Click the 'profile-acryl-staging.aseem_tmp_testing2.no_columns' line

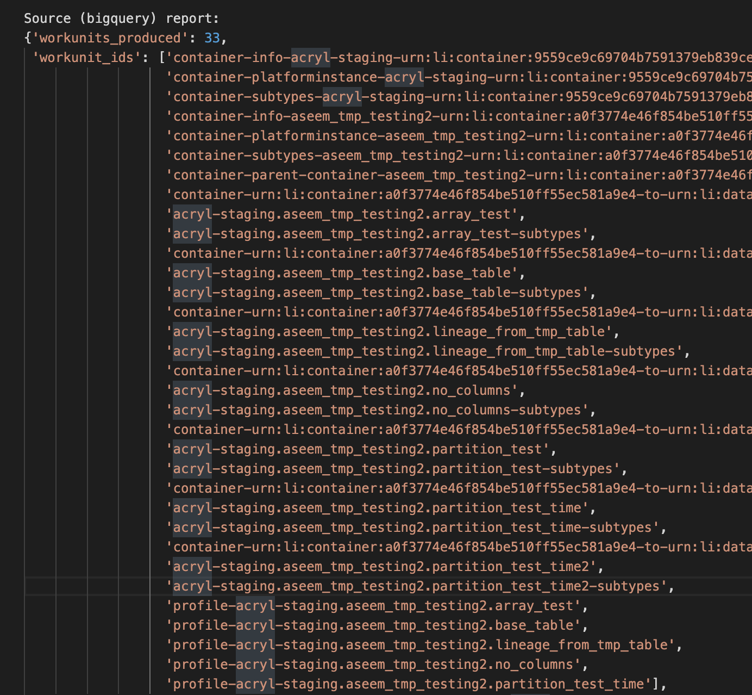point(377,665)
